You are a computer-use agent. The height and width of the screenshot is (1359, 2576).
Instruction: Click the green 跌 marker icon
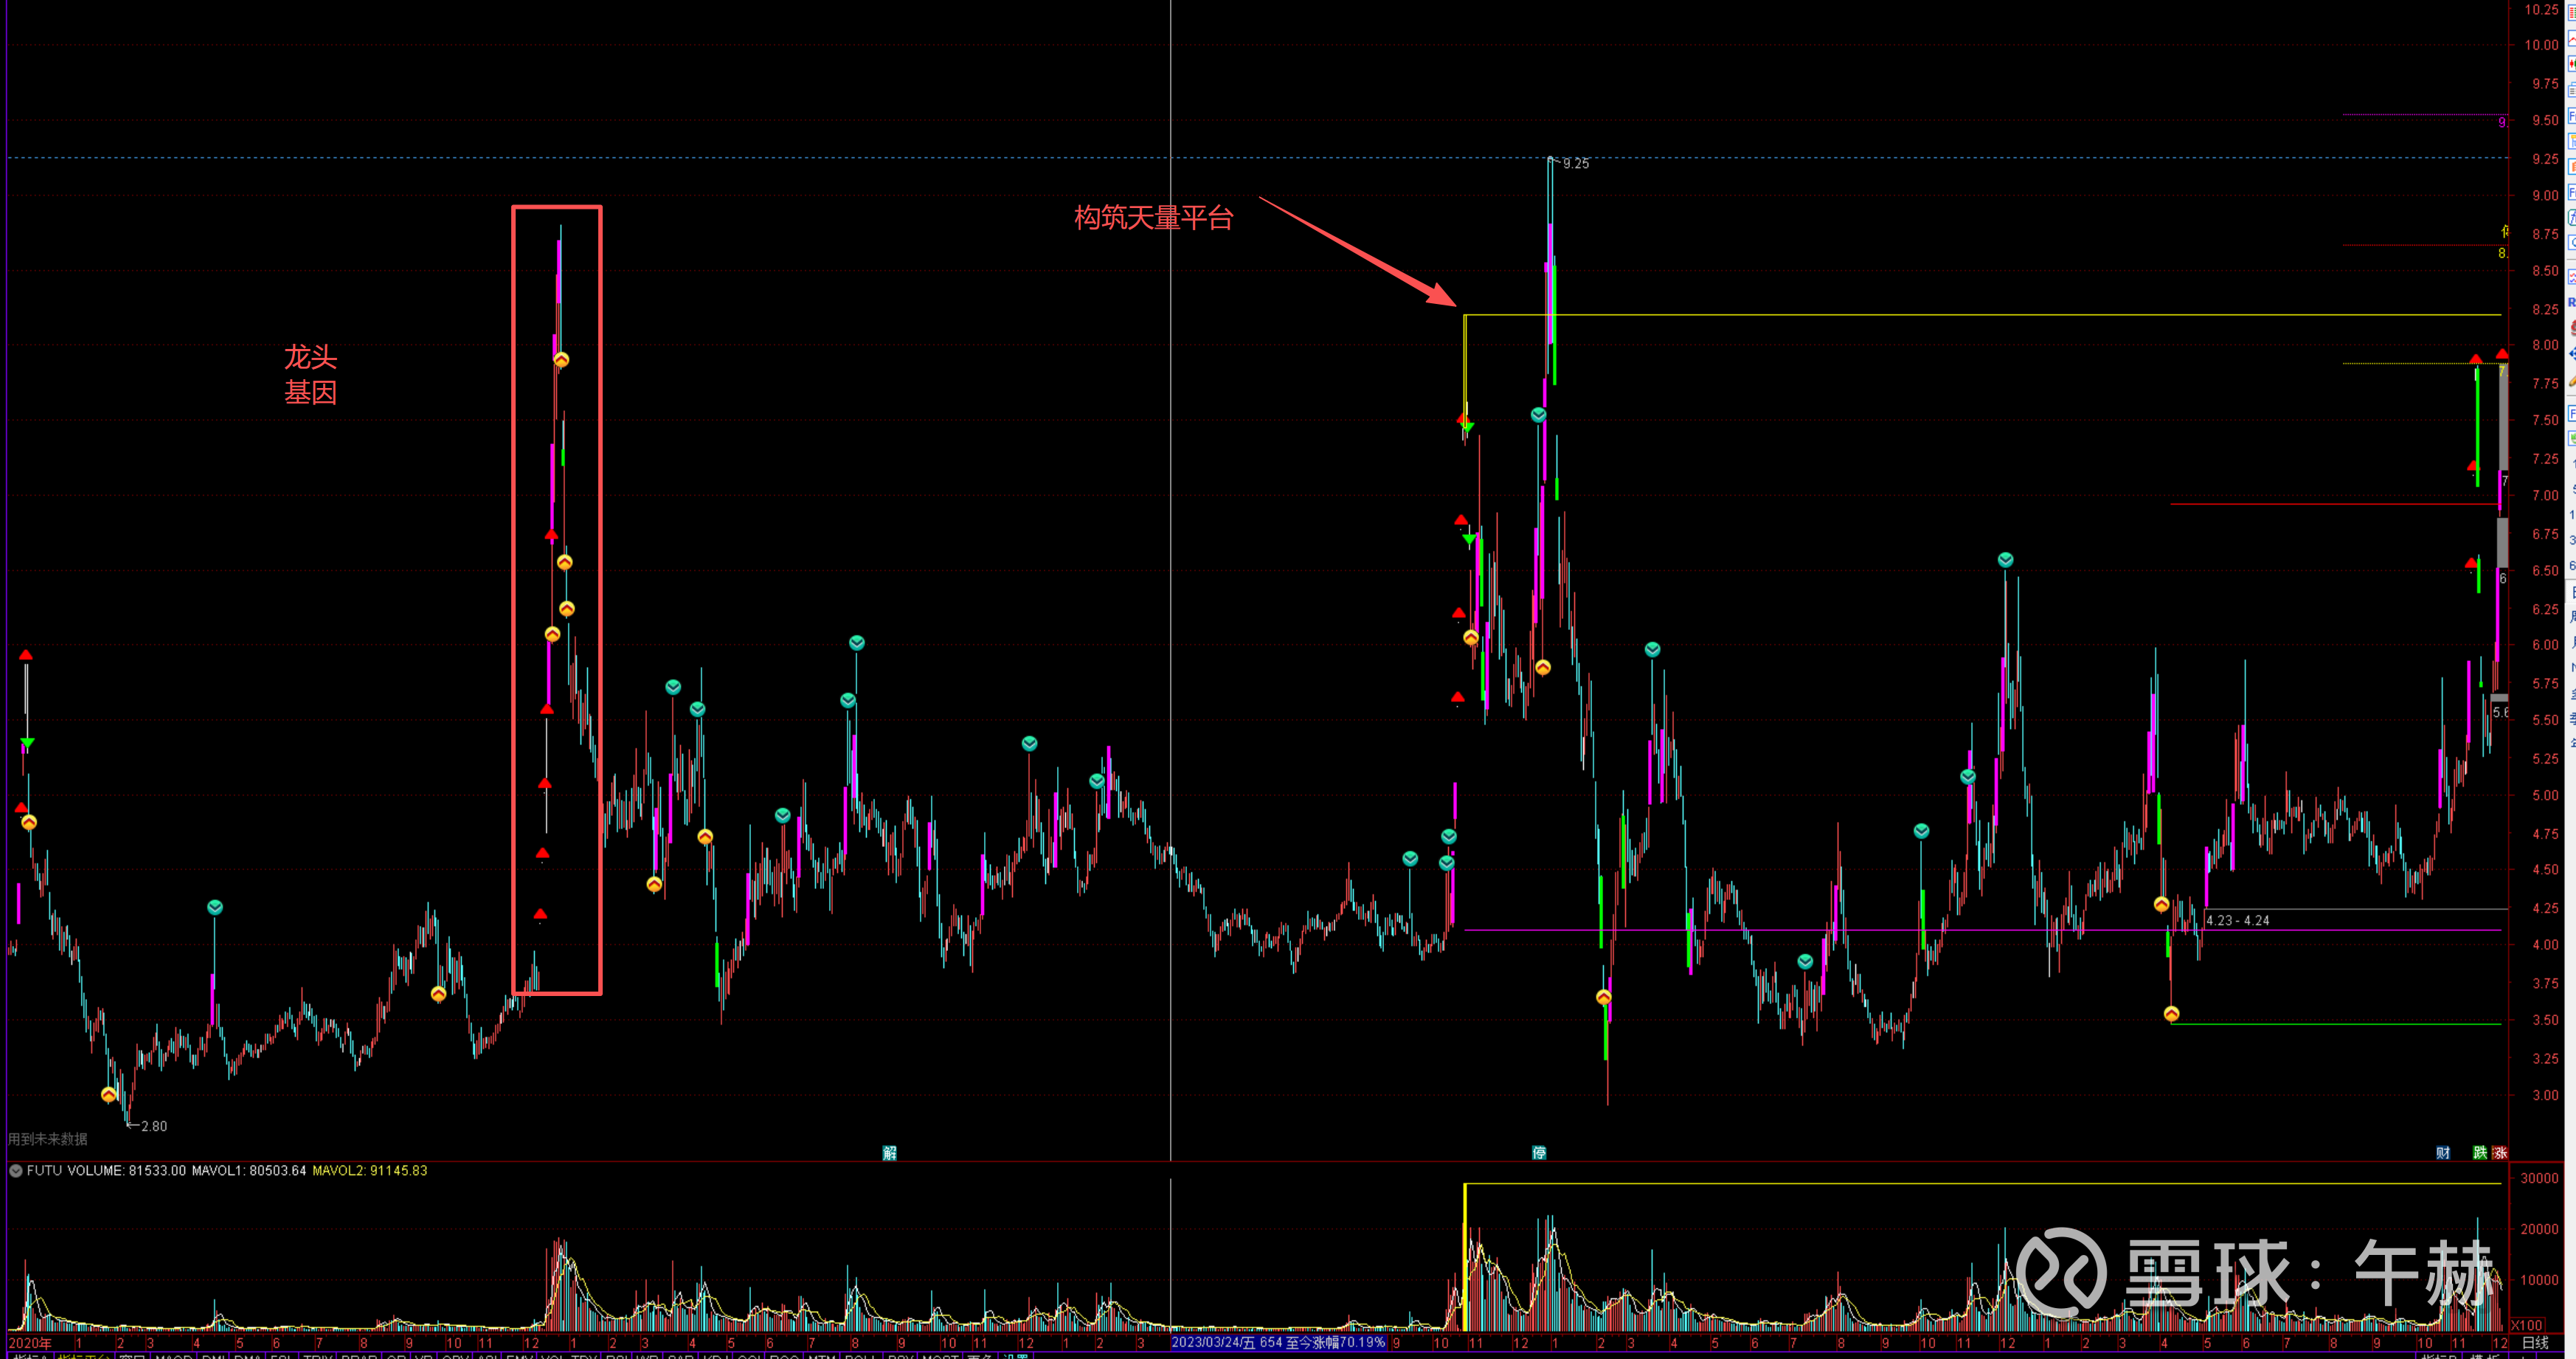pyautogui.click(x=2480, y=1153)
